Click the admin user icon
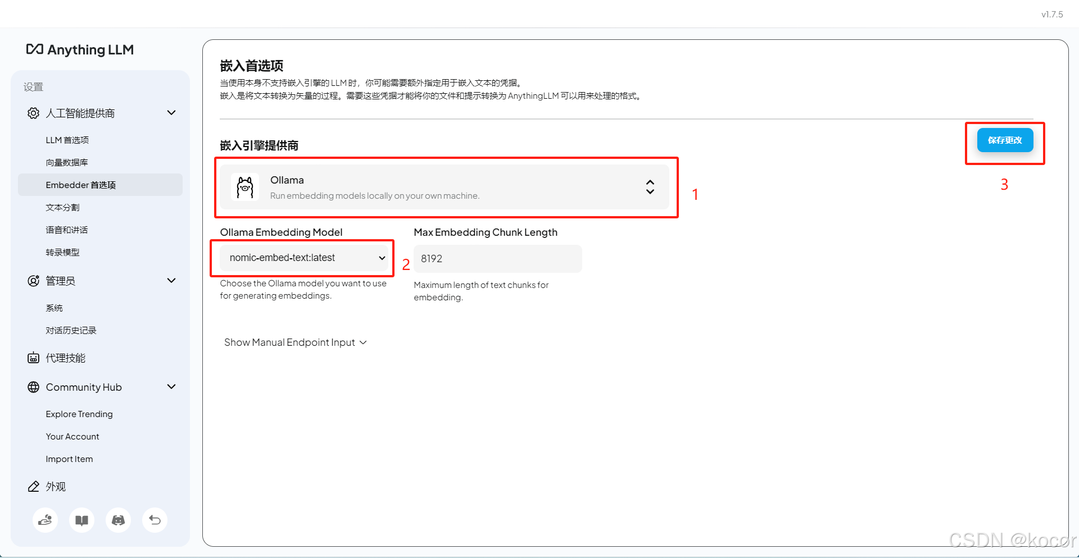Image resolution: width=1079 pixels, height=558 pixels. coord(33,281)
